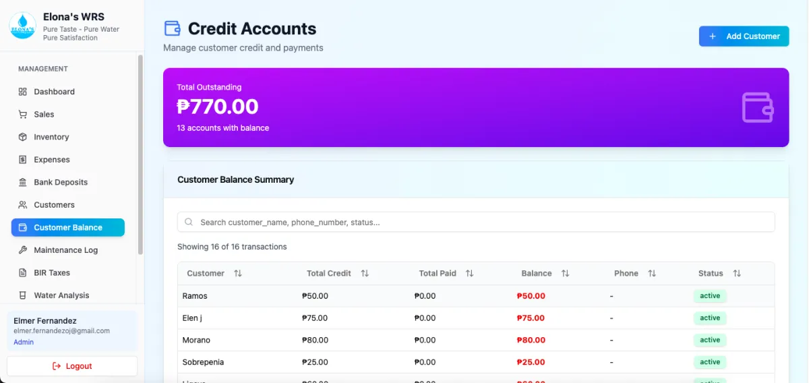Click the Expenses receipt icon
The height and width of the screenshot is (383, 809).
(x=22, y=160)
